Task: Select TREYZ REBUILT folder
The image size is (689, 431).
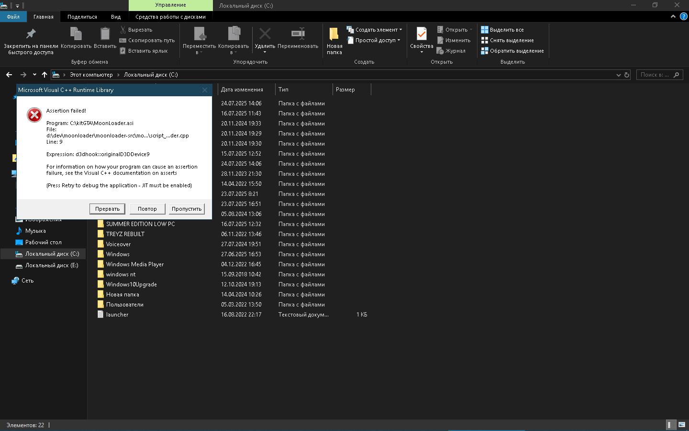Action: coord(125,234)
